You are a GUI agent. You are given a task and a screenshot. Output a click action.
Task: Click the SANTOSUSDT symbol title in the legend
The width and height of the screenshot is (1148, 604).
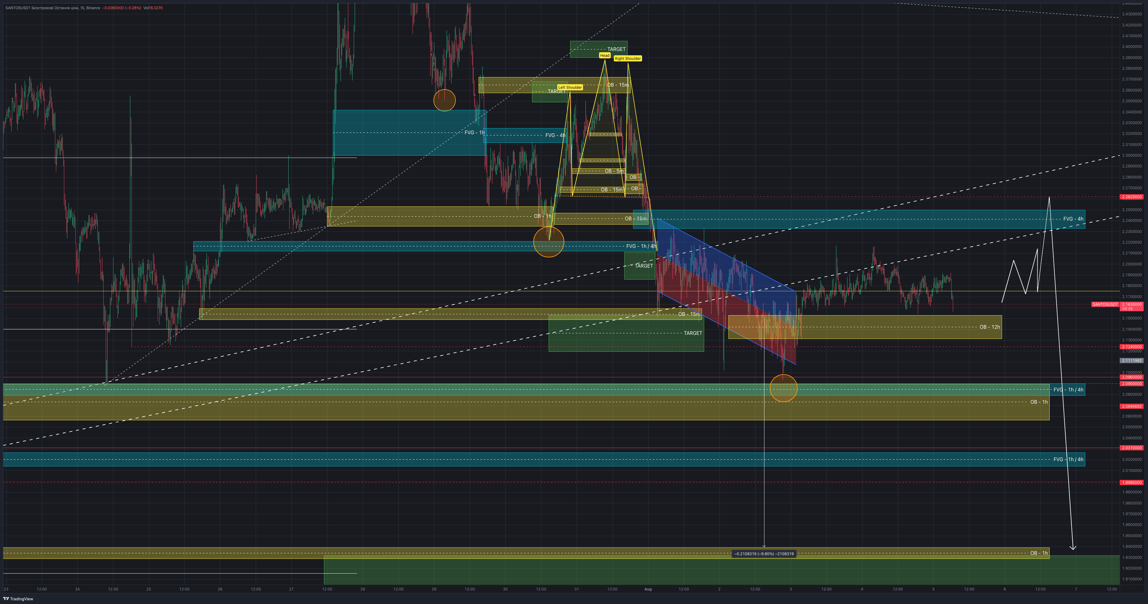(x=18, y=8)
